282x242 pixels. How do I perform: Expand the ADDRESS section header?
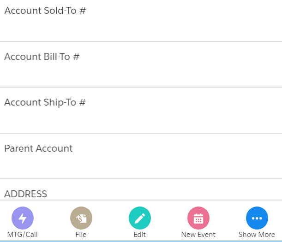point(26,194)
